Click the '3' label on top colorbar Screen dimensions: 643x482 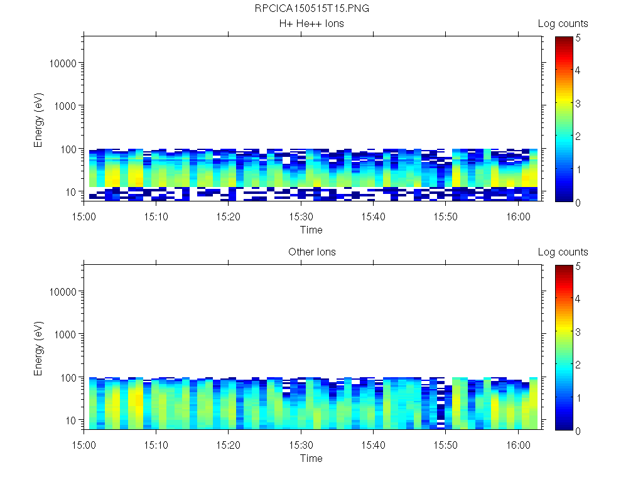point(578,104)
